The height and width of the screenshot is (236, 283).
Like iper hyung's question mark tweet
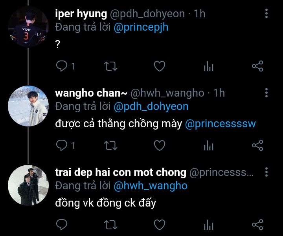(x=160, y=66)
